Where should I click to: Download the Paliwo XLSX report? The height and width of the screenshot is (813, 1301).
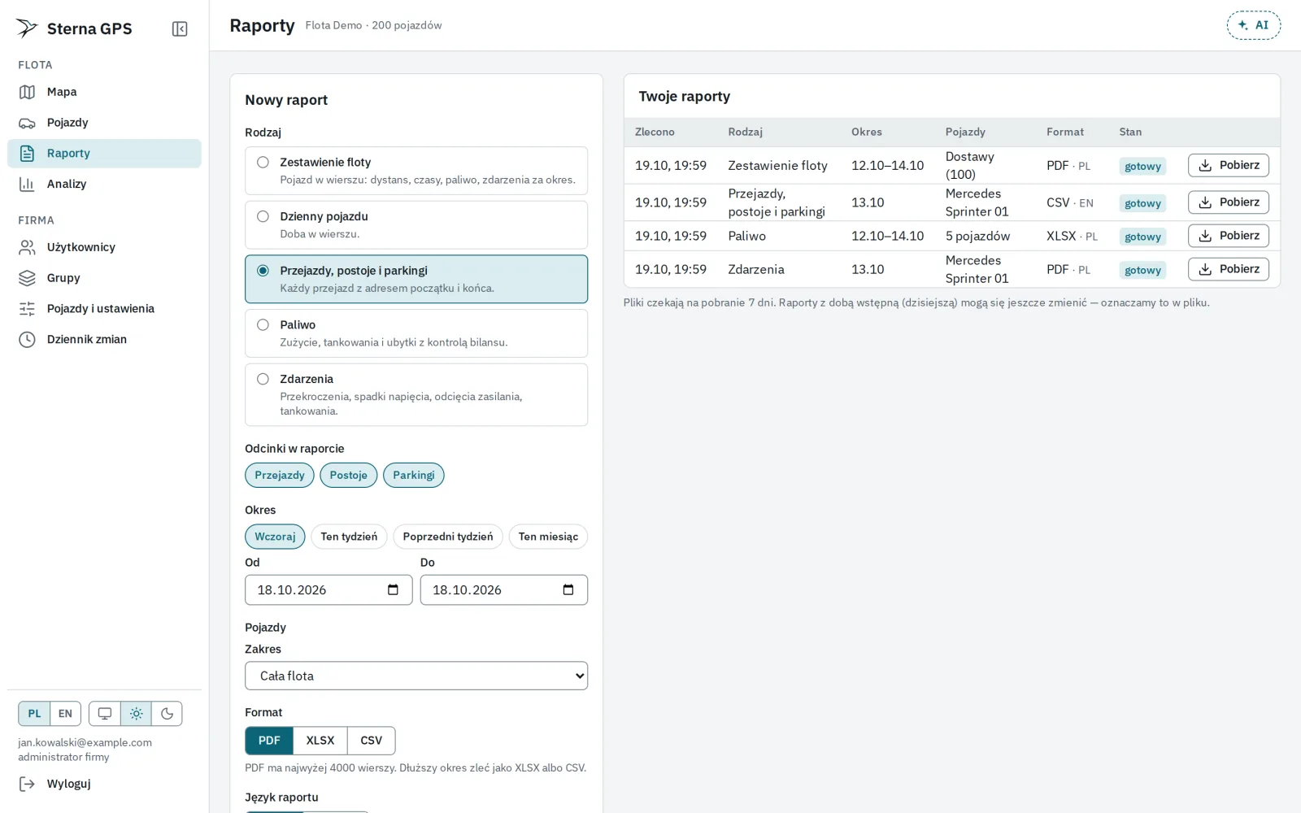tap(1229, 236)
